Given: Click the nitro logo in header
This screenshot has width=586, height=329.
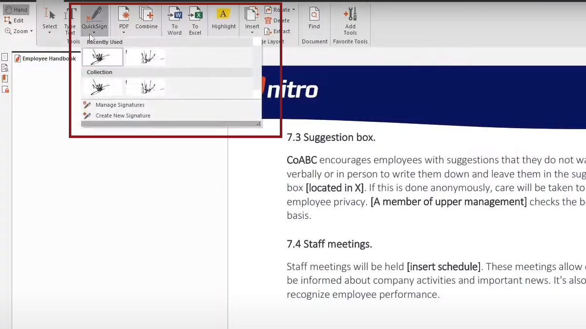Looking at the screenshot, I should click(290, 89).
